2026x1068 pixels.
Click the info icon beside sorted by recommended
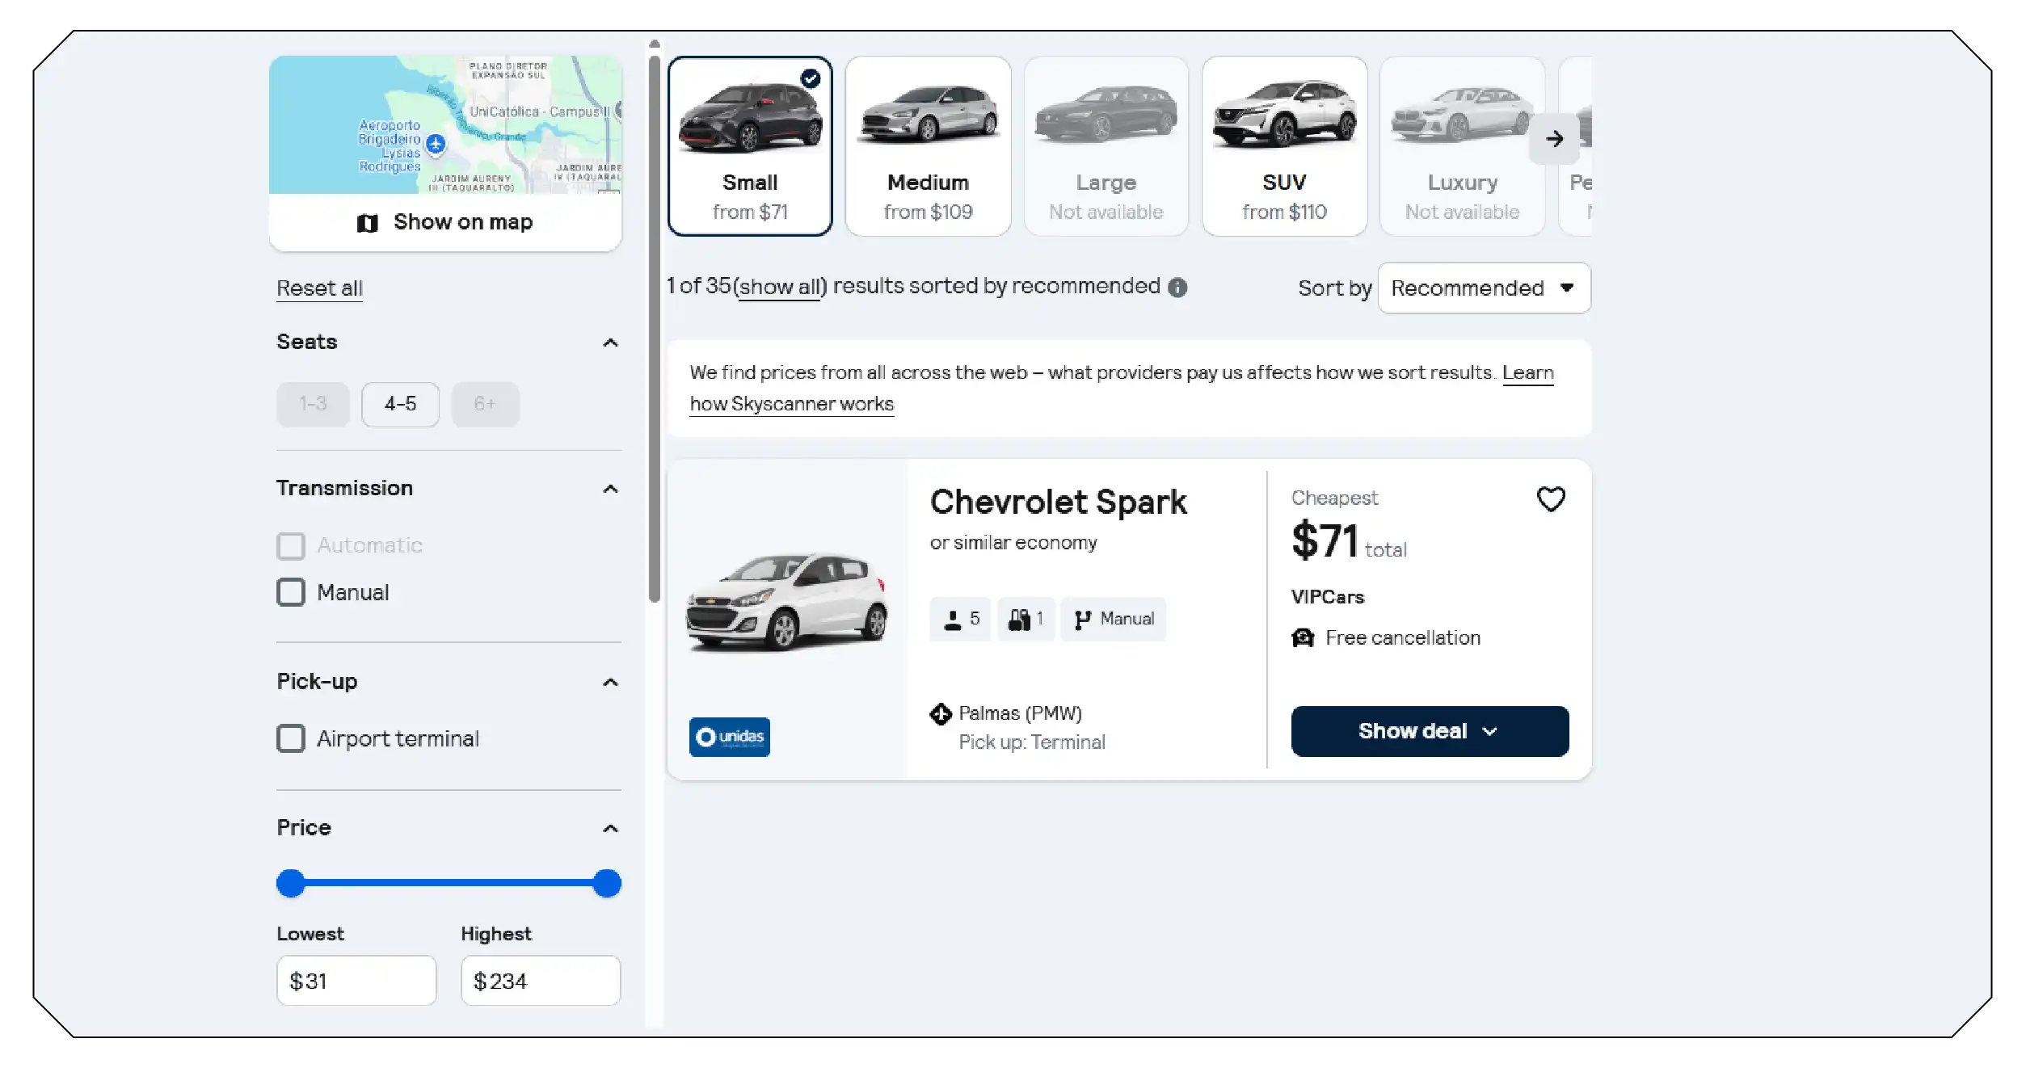[1177, 288]
